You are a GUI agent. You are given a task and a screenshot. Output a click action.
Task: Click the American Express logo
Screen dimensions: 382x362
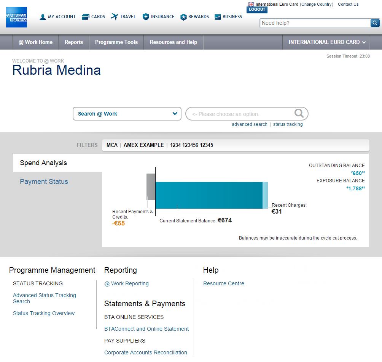pos(16,17)
